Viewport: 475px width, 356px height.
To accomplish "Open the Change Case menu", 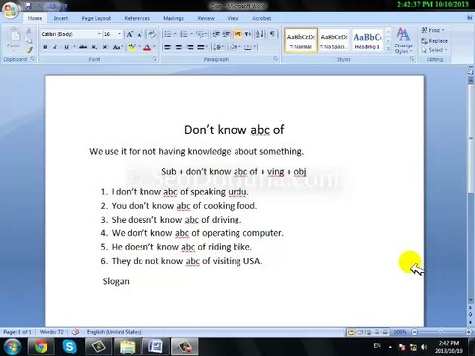I will pos(117,47).
